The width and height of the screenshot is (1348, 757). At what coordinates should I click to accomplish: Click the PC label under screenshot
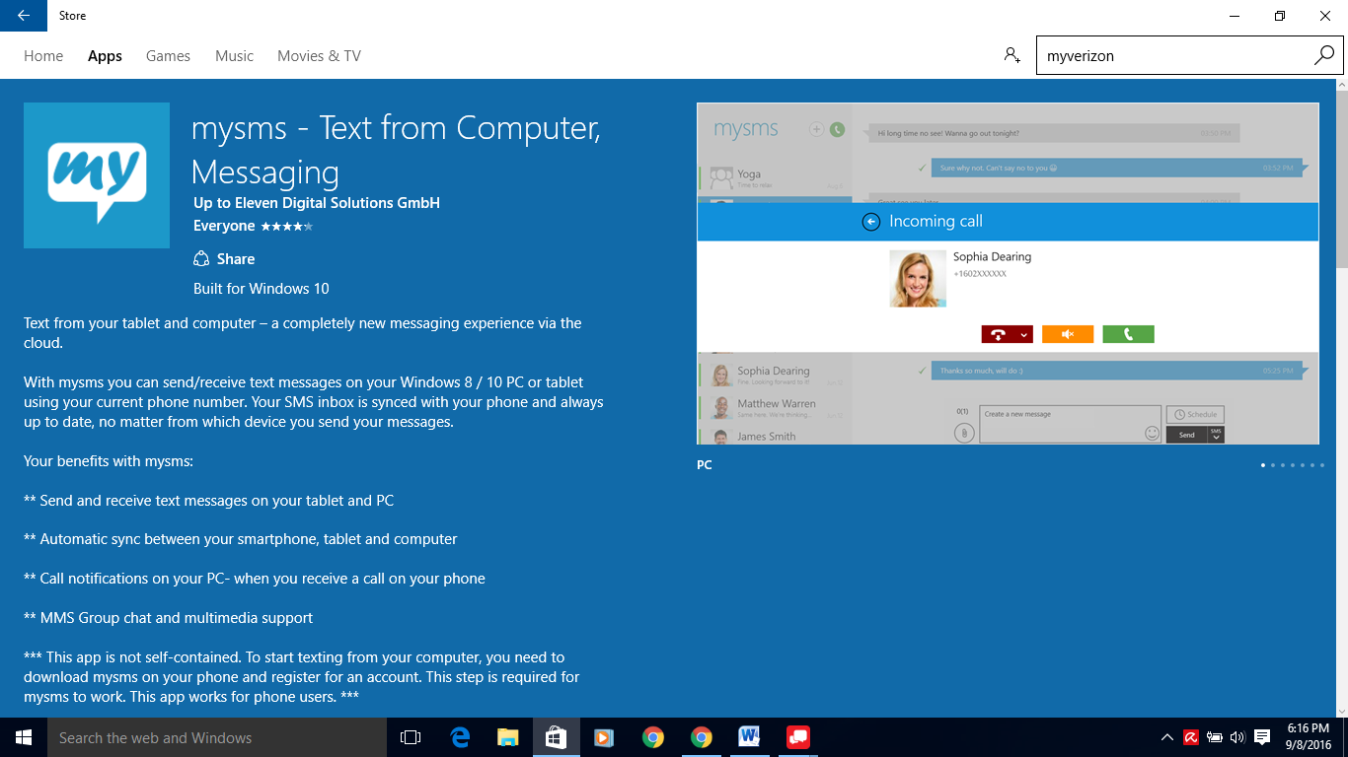point(705,465)
